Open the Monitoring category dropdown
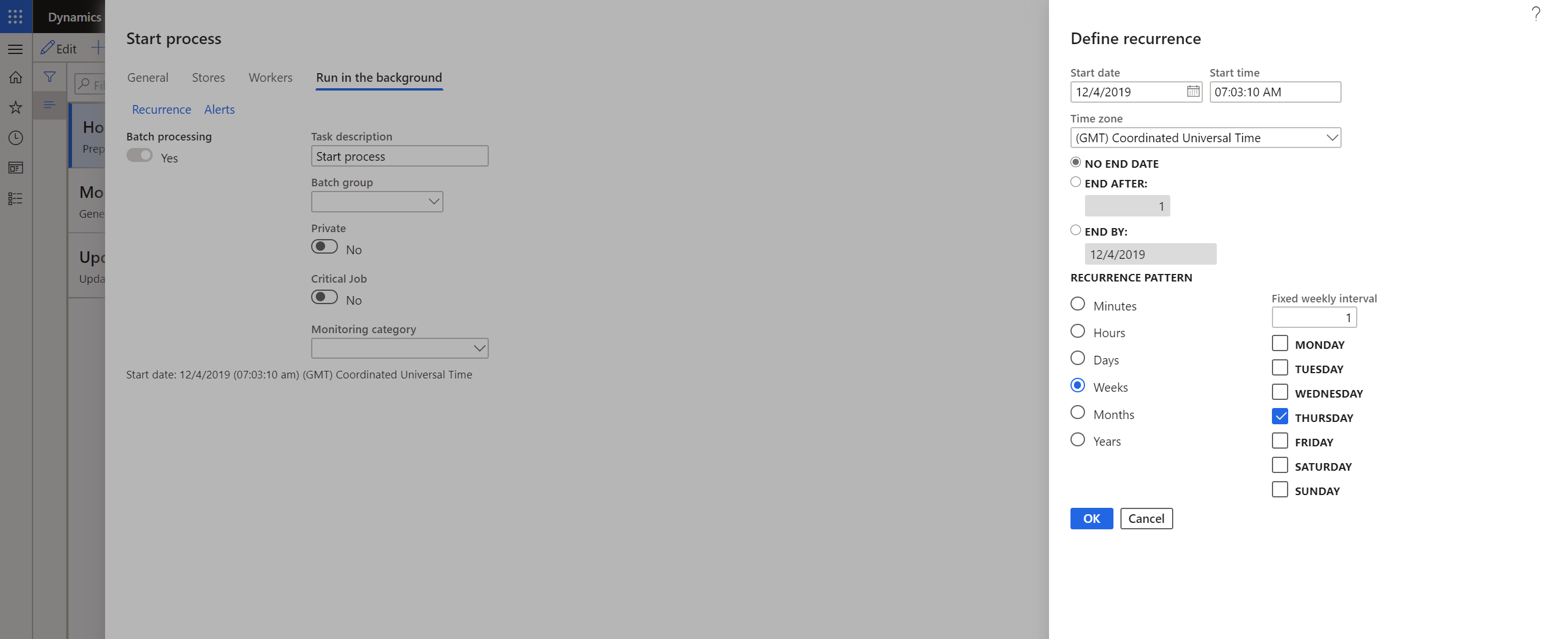Image resolution: width=1550 pixels, height=639 pixels. 477,346
